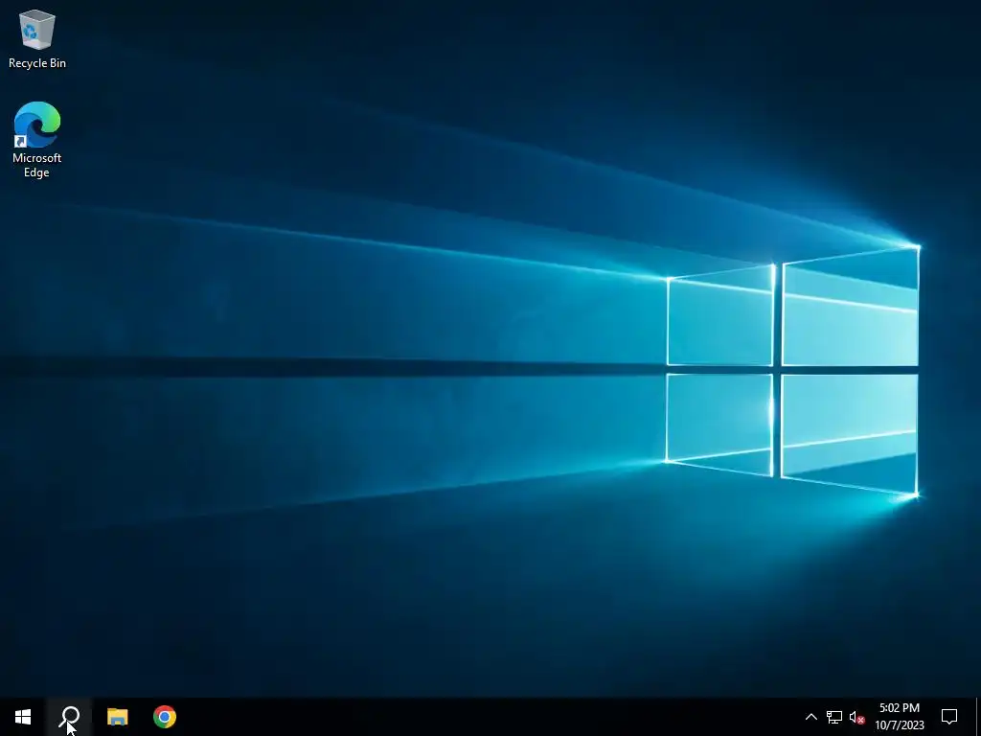
Task: Open the clock showing 5:02 PM
Action: 900,717
